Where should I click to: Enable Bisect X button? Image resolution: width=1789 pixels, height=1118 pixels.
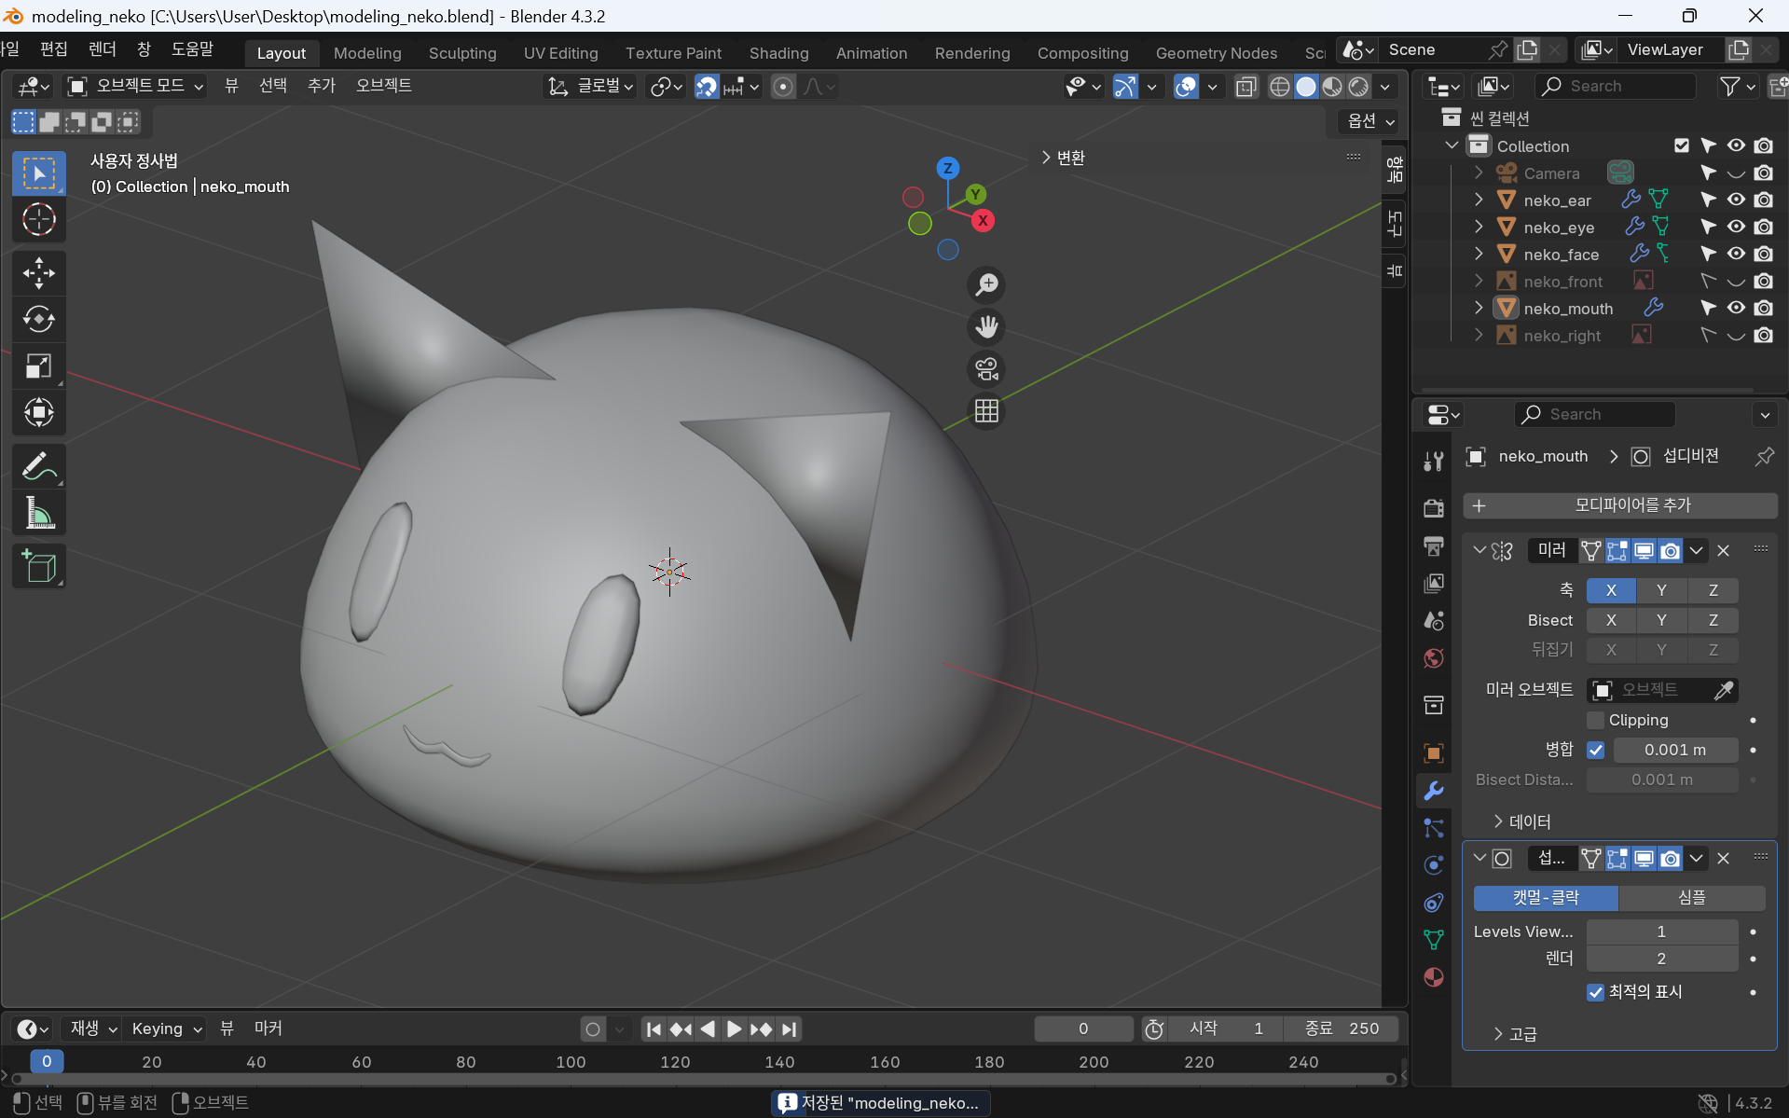1611,620
